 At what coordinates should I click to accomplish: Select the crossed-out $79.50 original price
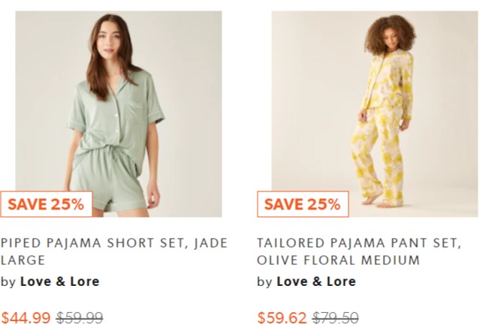click(x=336, y=318)
